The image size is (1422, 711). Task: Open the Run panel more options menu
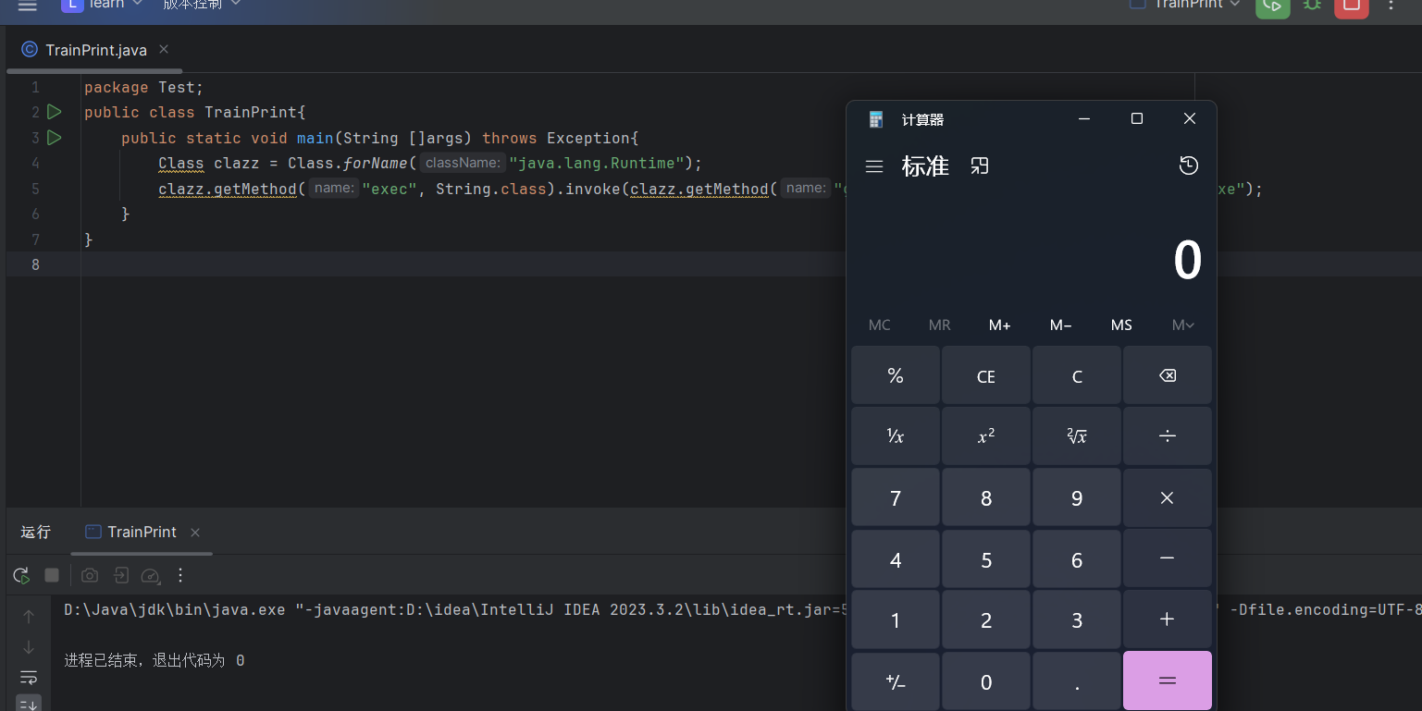[x=180, y=575]
